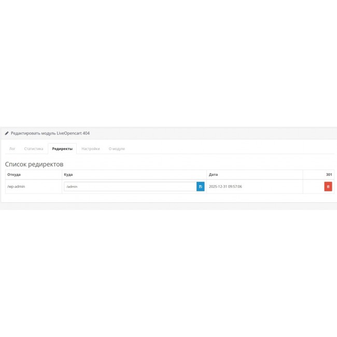Click the Дата column header
The height and width of the screenshot is (337, 337).
[x=213, y=175]
